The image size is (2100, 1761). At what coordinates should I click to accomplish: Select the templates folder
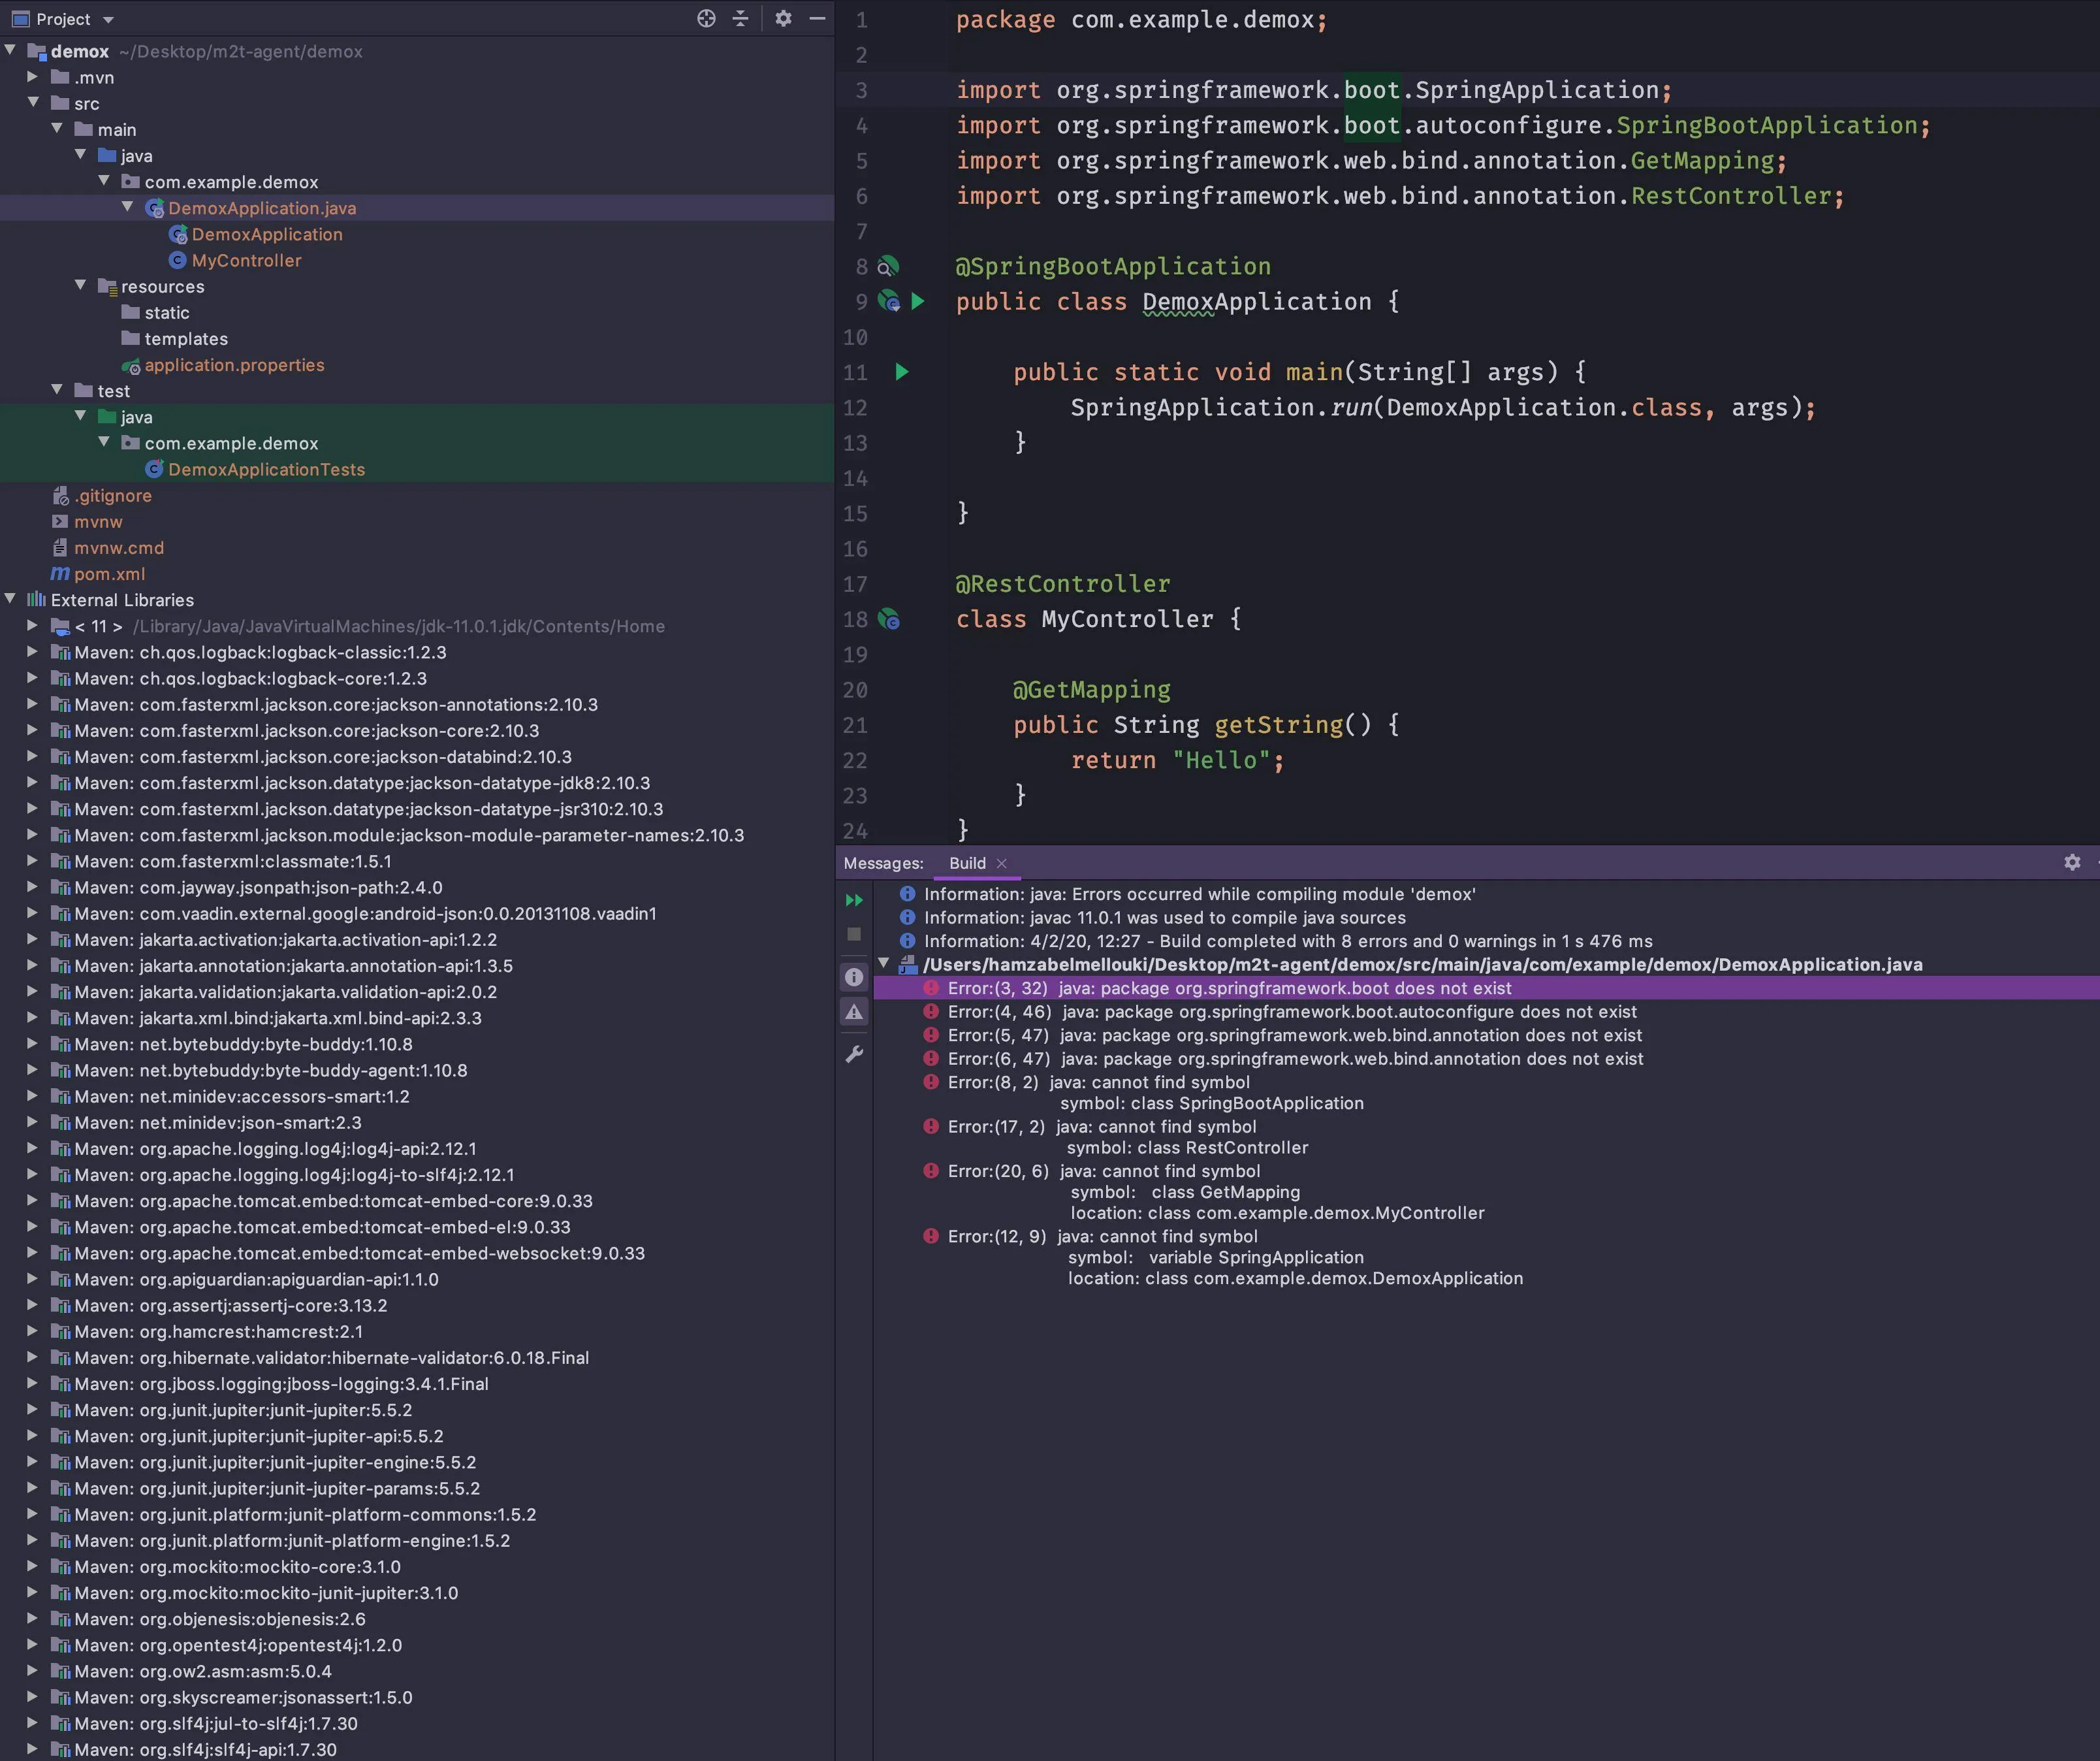tap(186, 339)
